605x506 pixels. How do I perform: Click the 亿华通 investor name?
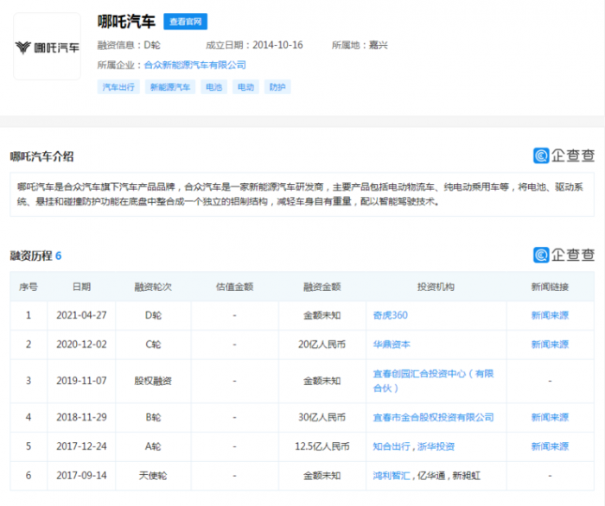point(431,476)
